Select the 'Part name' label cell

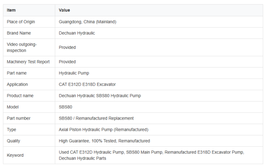[x=29, y=73]
